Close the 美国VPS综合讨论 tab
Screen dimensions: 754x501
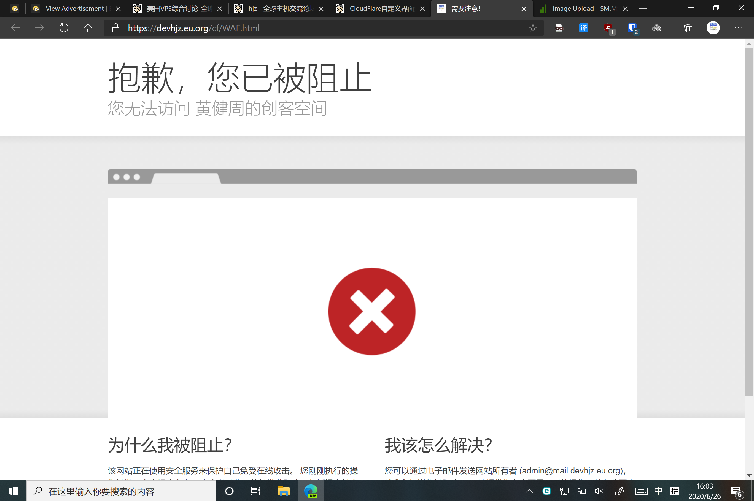(x=219, y=9)
